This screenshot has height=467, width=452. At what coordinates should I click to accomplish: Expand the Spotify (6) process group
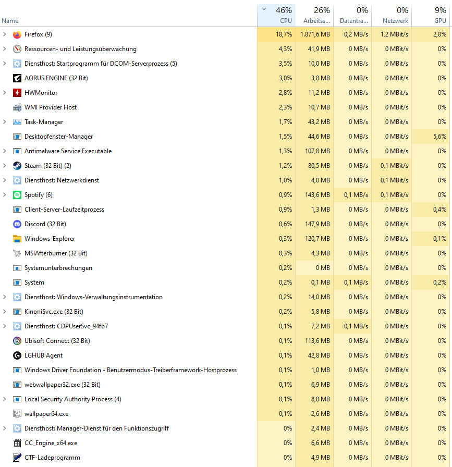coord(5,195)
